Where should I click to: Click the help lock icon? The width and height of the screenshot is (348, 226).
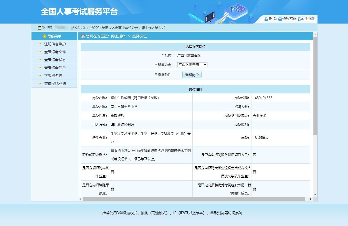tap(266, 19)
